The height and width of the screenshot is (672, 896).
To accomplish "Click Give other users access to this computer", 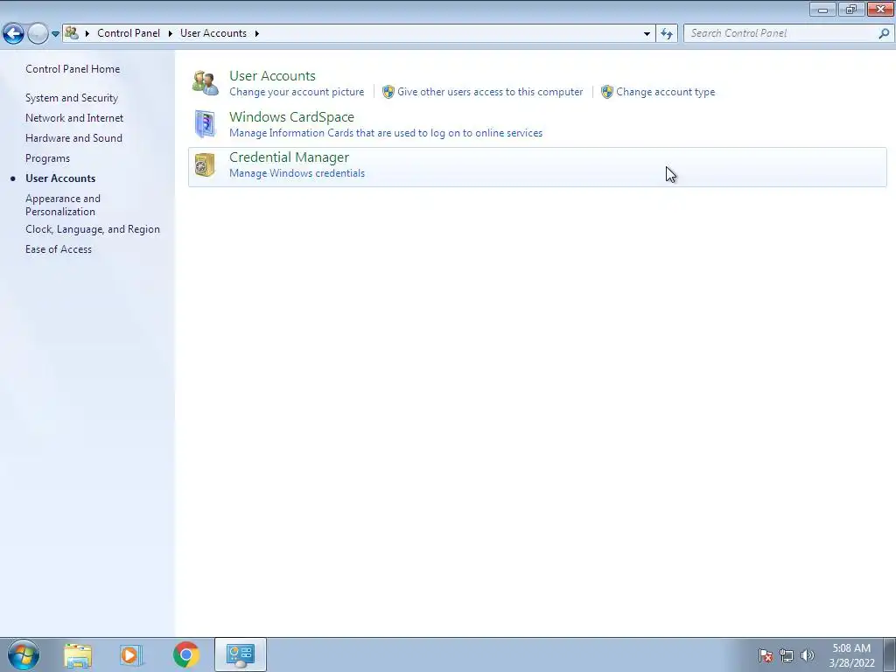I will 490,92.
